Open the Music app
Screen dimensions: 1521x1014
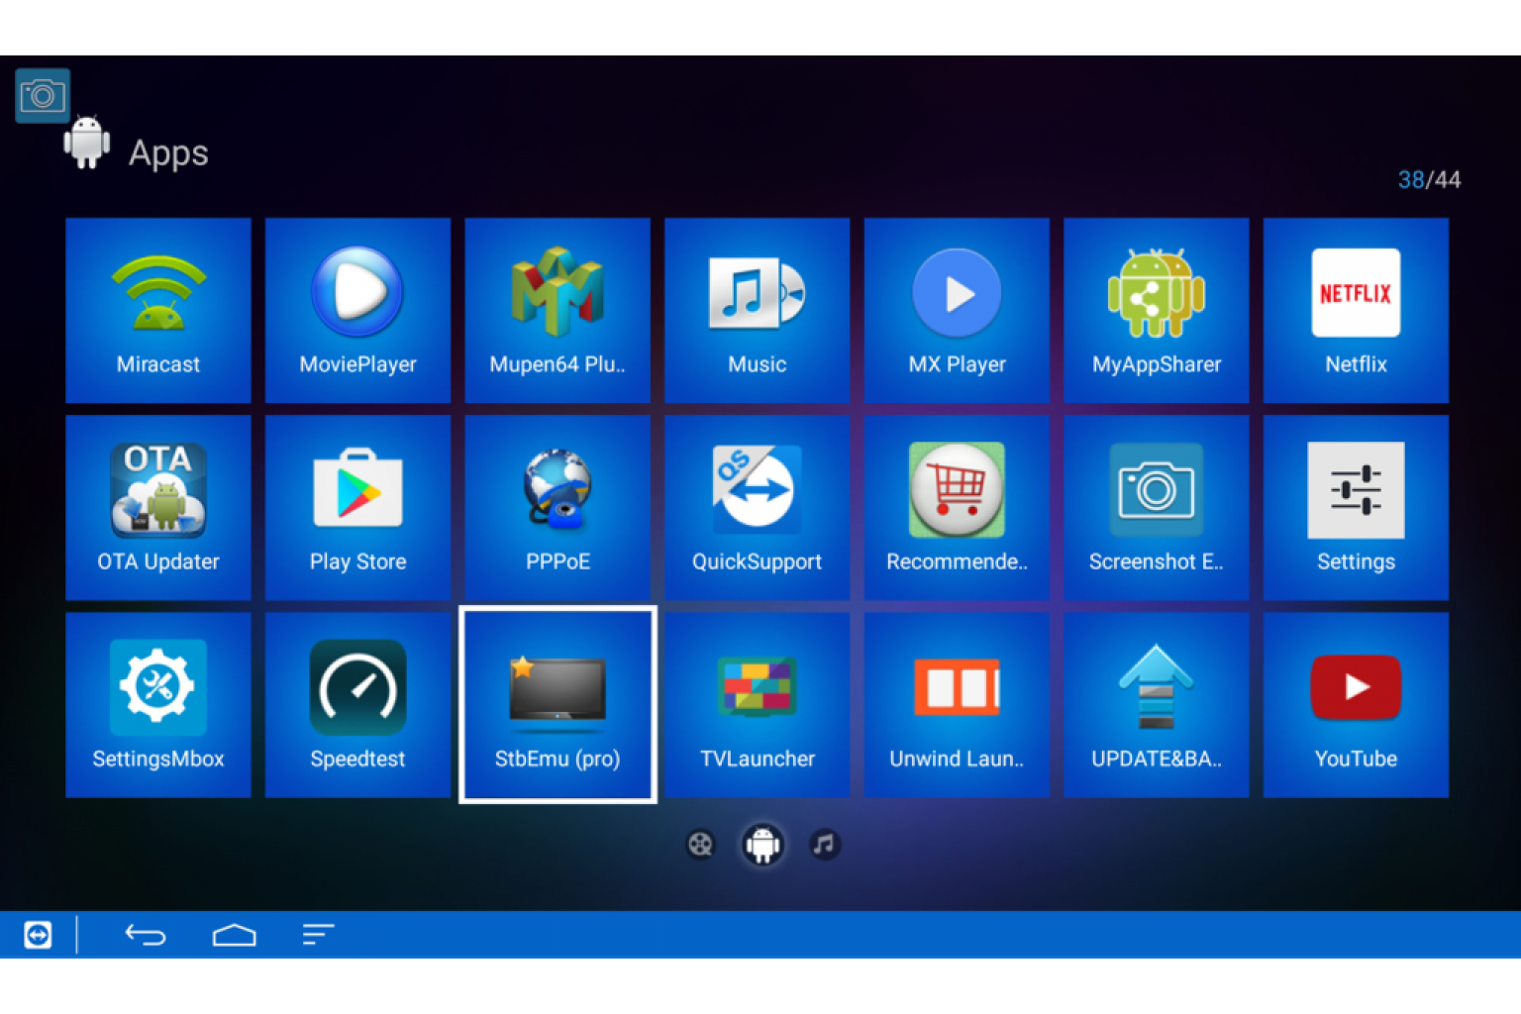[x=757, y=310]
